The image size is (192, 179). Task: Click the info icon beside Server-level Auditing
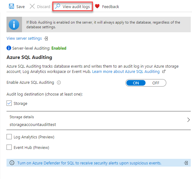[9, 48]
